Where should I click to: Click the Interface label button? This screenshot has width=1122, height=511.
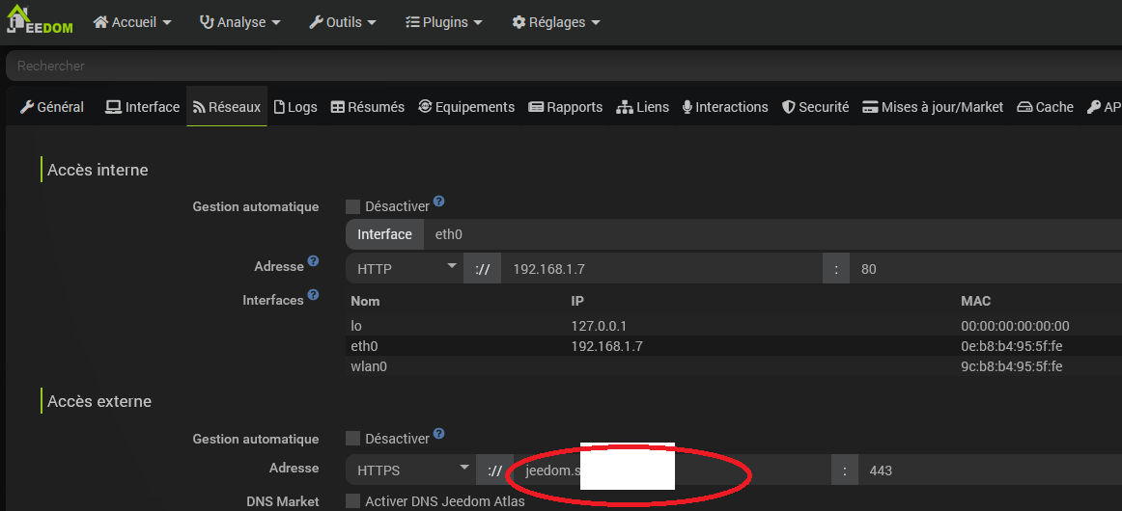[x=385, y=234]
